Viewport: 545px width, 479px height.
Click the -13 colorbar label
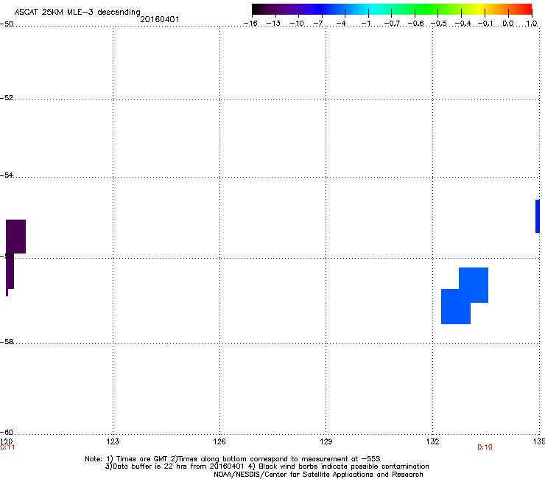tap(273, 24)
